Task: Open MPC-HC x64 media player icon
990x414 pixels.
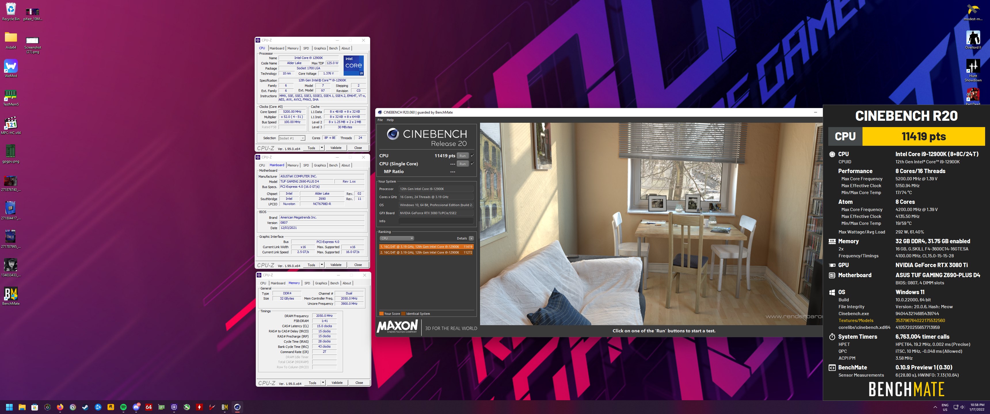Action: (x=11, y=126)
